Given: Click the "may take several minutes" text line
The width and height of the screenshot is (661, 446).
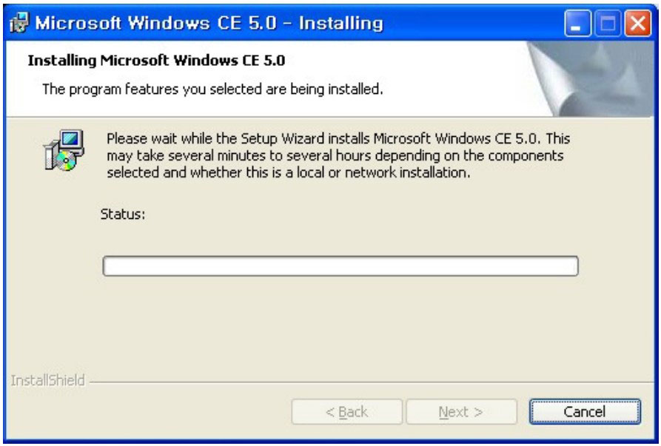Looking at the screenshot, I should pos(335,156).
